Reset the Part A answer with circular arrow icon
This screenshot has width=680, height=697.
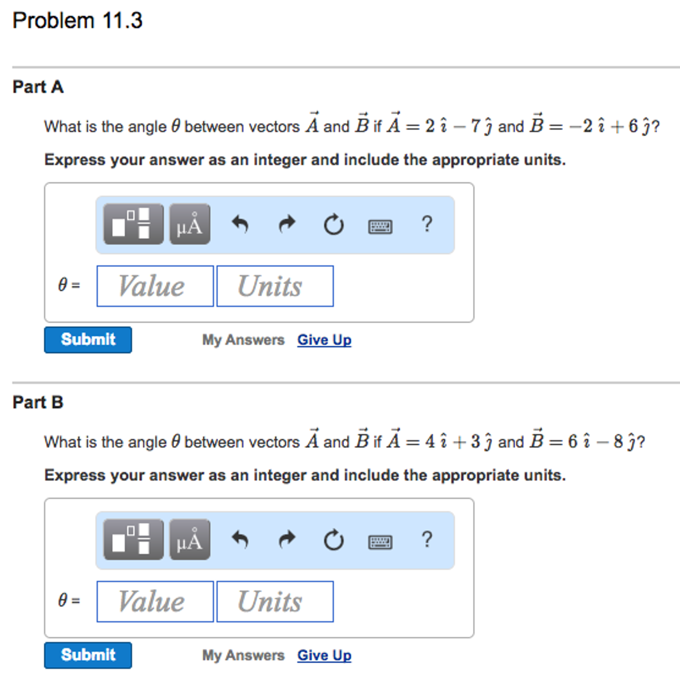(x=333, y=223)
